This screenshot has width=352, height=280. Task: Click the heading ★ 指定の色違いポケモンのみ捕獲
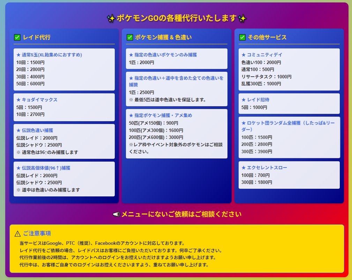point(163,55)
